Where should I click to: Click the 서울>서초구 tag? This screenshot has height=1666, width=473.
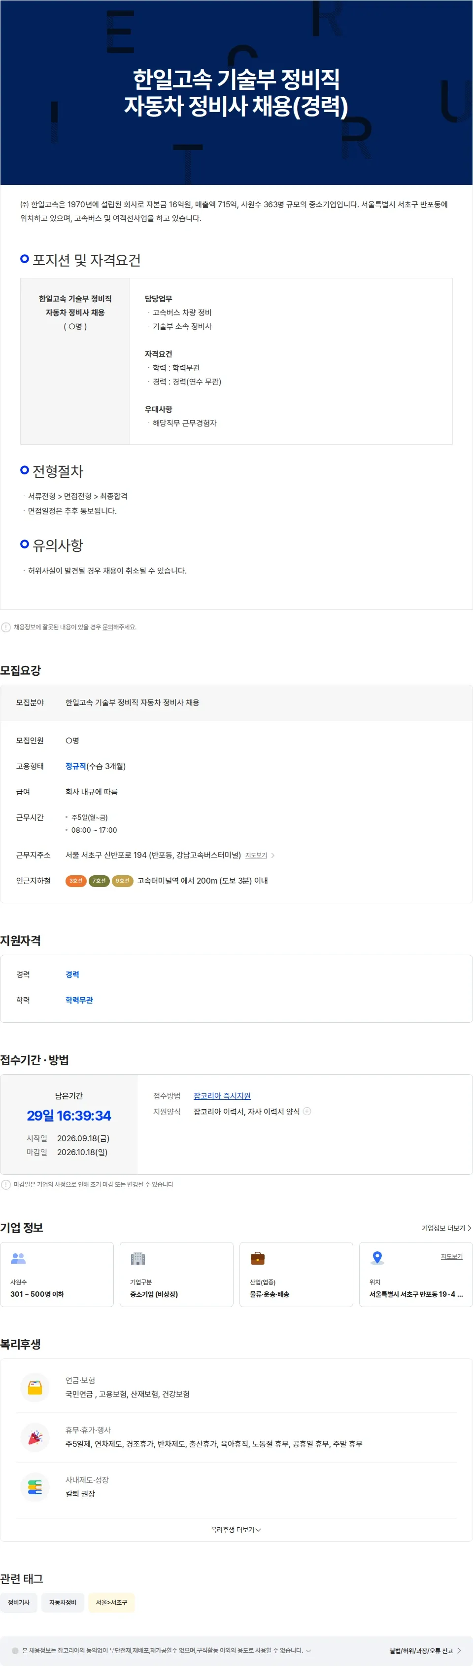pyautogui.click(x=112, y=1602)
